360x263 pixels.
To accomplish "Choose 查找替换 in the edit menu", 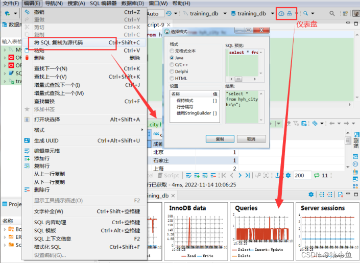I will point(84,101).
